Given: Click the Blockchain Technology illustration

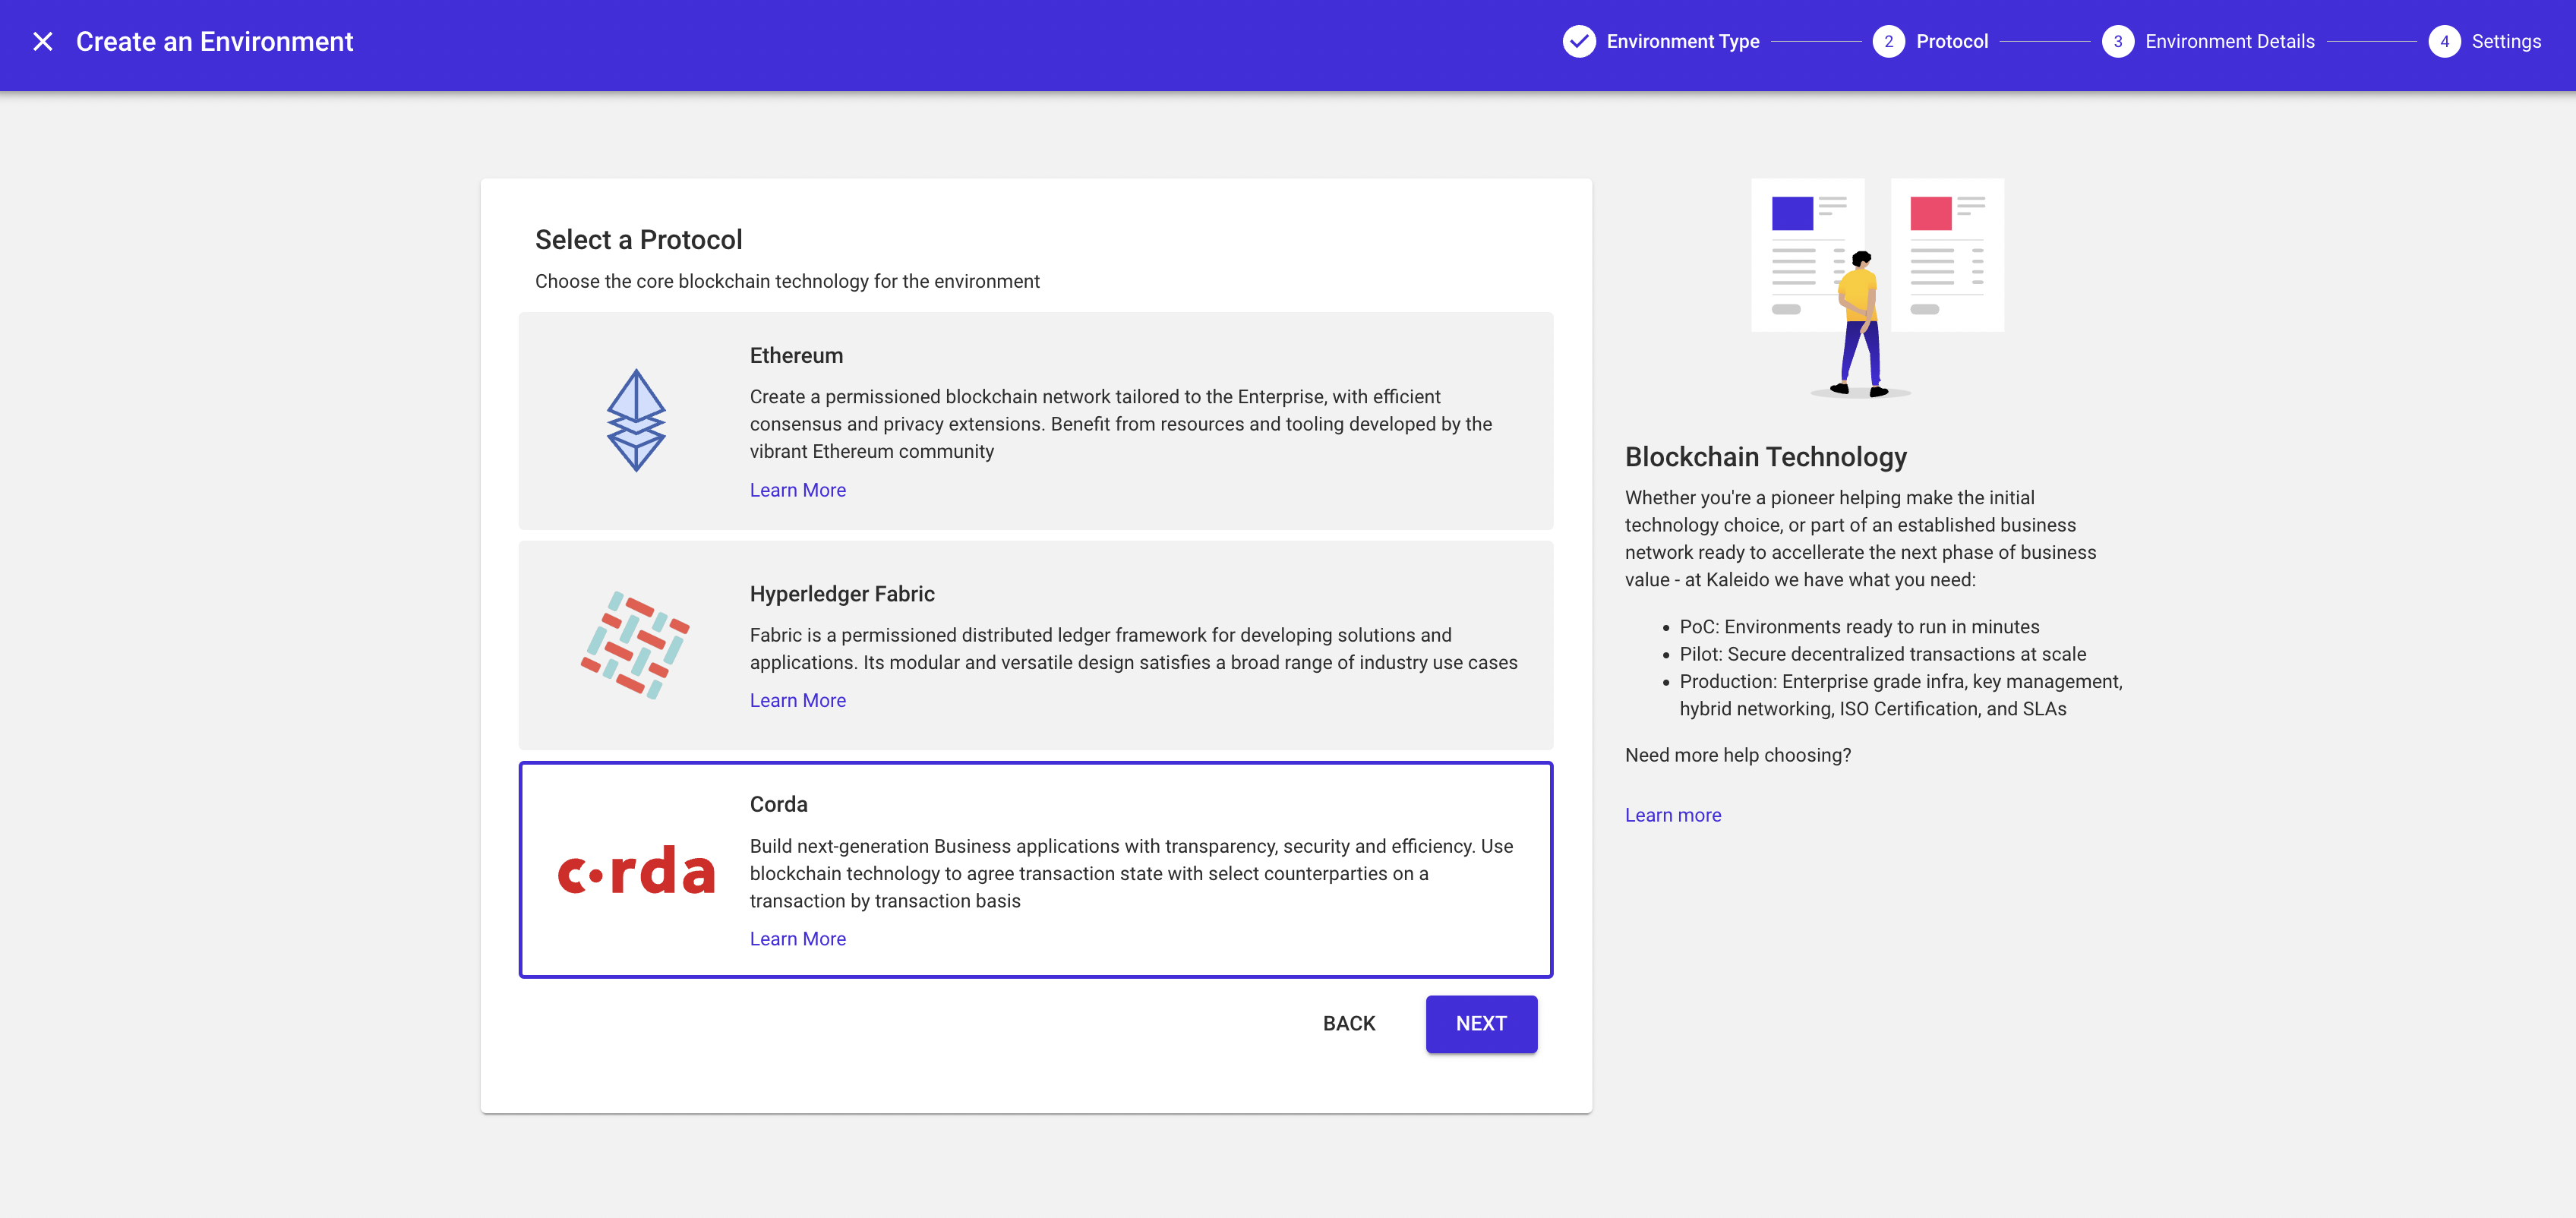Looking at the screenshot, I should (x=1877, y=288).
